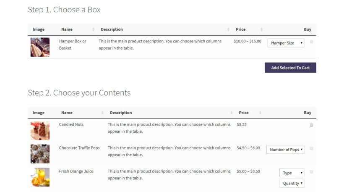Click the Step 2. Choose your Contents heading
Screen dimensions: 344x192
coord(79,93)
